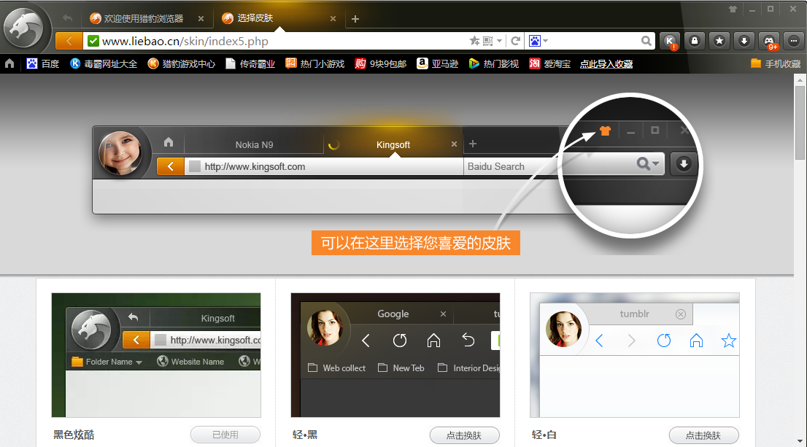Click the QR code icon near the address bar
Screen dimensions: 807x447
tap(487, 41)
